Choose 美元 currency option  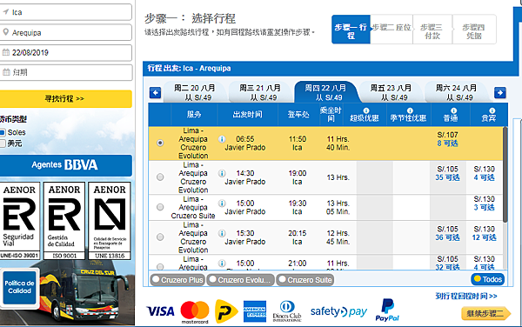[x=3, y=143]
